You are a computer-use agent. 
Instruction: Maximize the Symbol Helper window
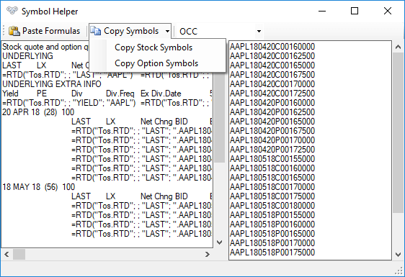(355, 11)
